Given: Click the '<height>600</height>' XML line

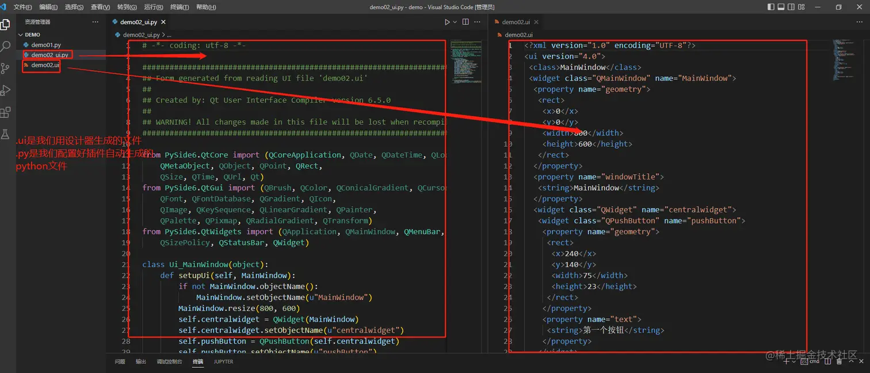Looking at the screenshot, I should tap(587, 144).
